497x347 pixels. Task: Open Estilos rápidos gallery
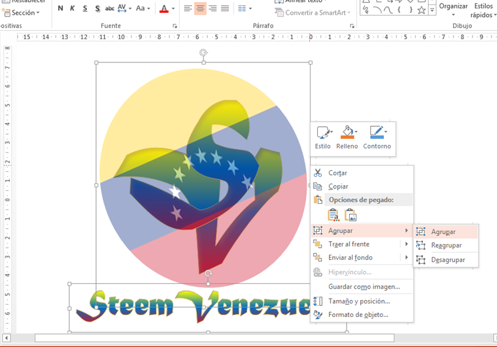484,10
